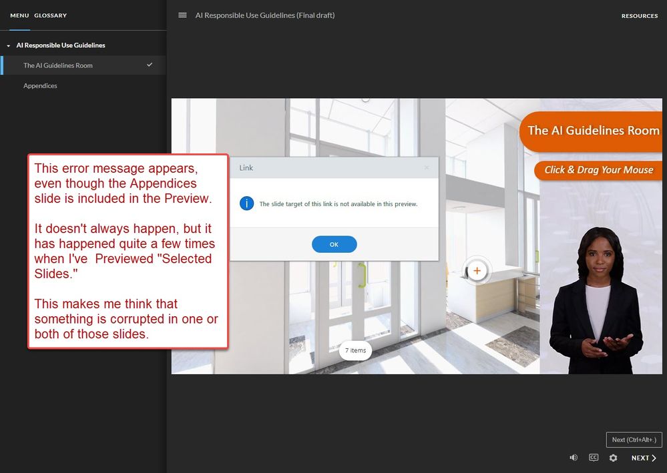The height and width of the screenshot is (473, 667).
Task: Click the blue info icon in dialog
Action: 247,203
